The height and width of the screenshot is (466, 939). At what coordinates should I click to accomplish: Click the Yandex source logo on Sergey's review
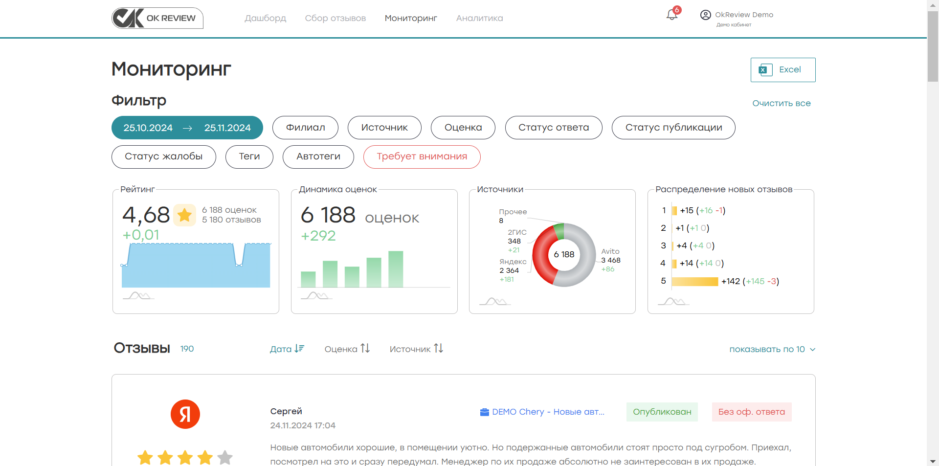(185, 414)
